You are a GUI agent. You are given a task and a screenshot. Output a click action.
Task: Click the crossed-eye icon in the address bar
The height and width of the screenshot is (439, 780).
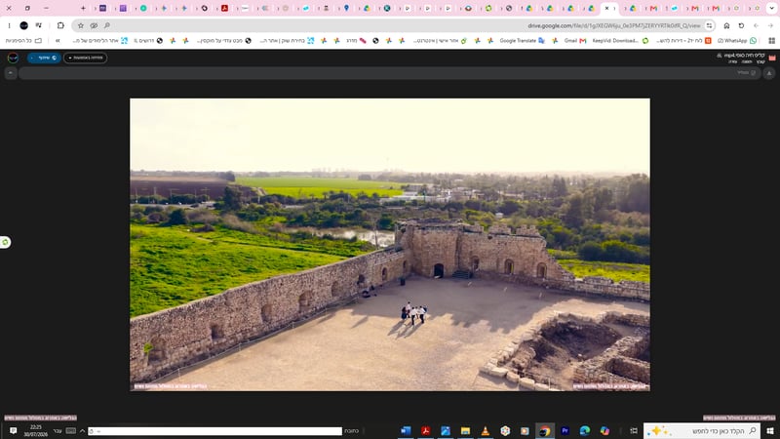click(94, 25)
